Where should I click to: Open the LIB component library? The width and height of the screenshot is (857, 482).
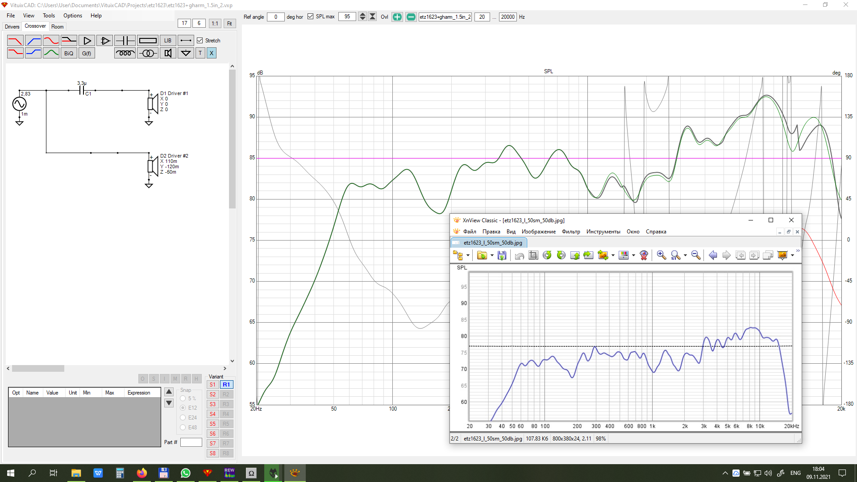[168, 41]
